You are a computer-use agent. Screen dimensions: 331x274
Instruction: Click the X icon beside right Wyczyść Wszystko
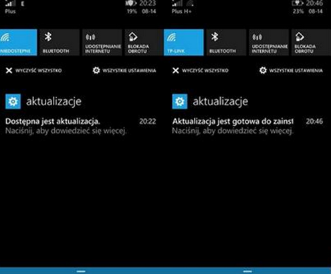click(x=176, y=70)
